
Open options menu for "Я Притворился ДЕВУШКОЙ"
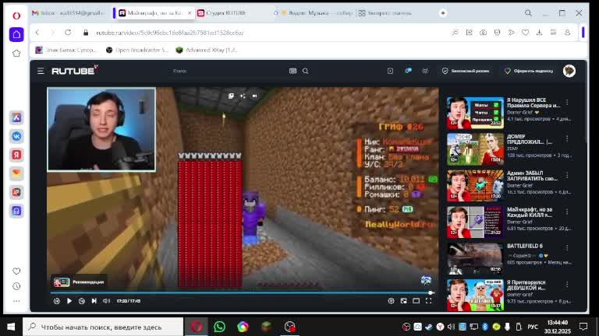567,284
